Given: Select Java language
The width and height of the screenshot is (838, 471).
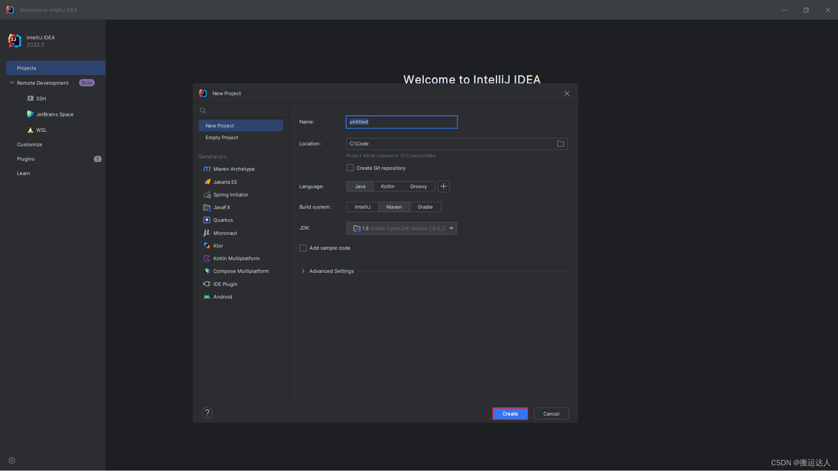Looking at the screenshot, I should pos(360,186).
